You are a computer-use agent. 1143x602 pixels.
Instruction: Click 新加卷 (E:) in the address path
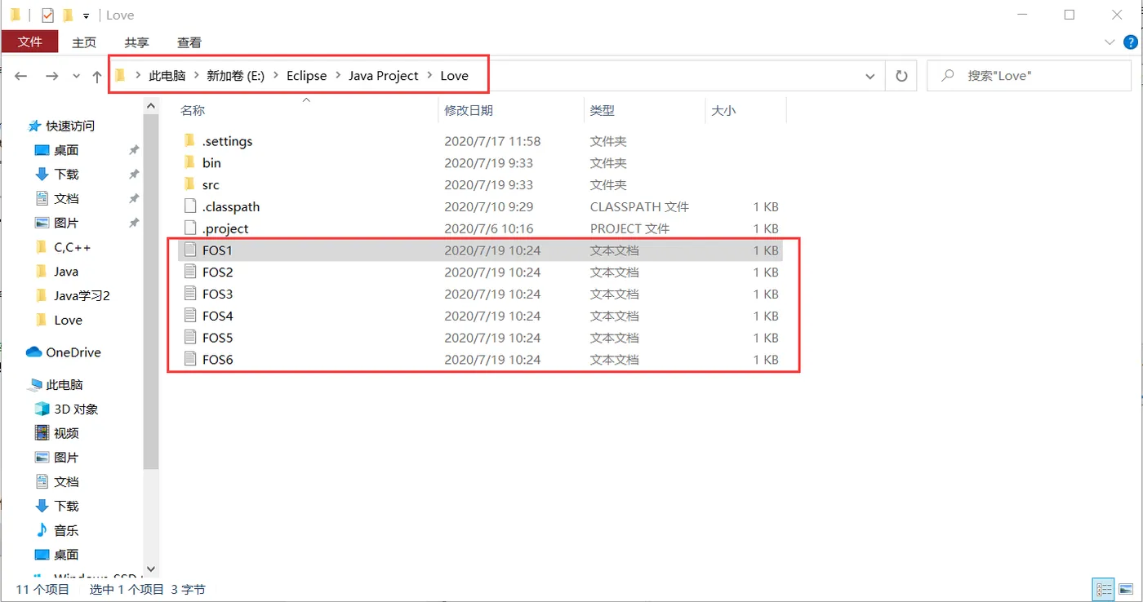[235, 75]
